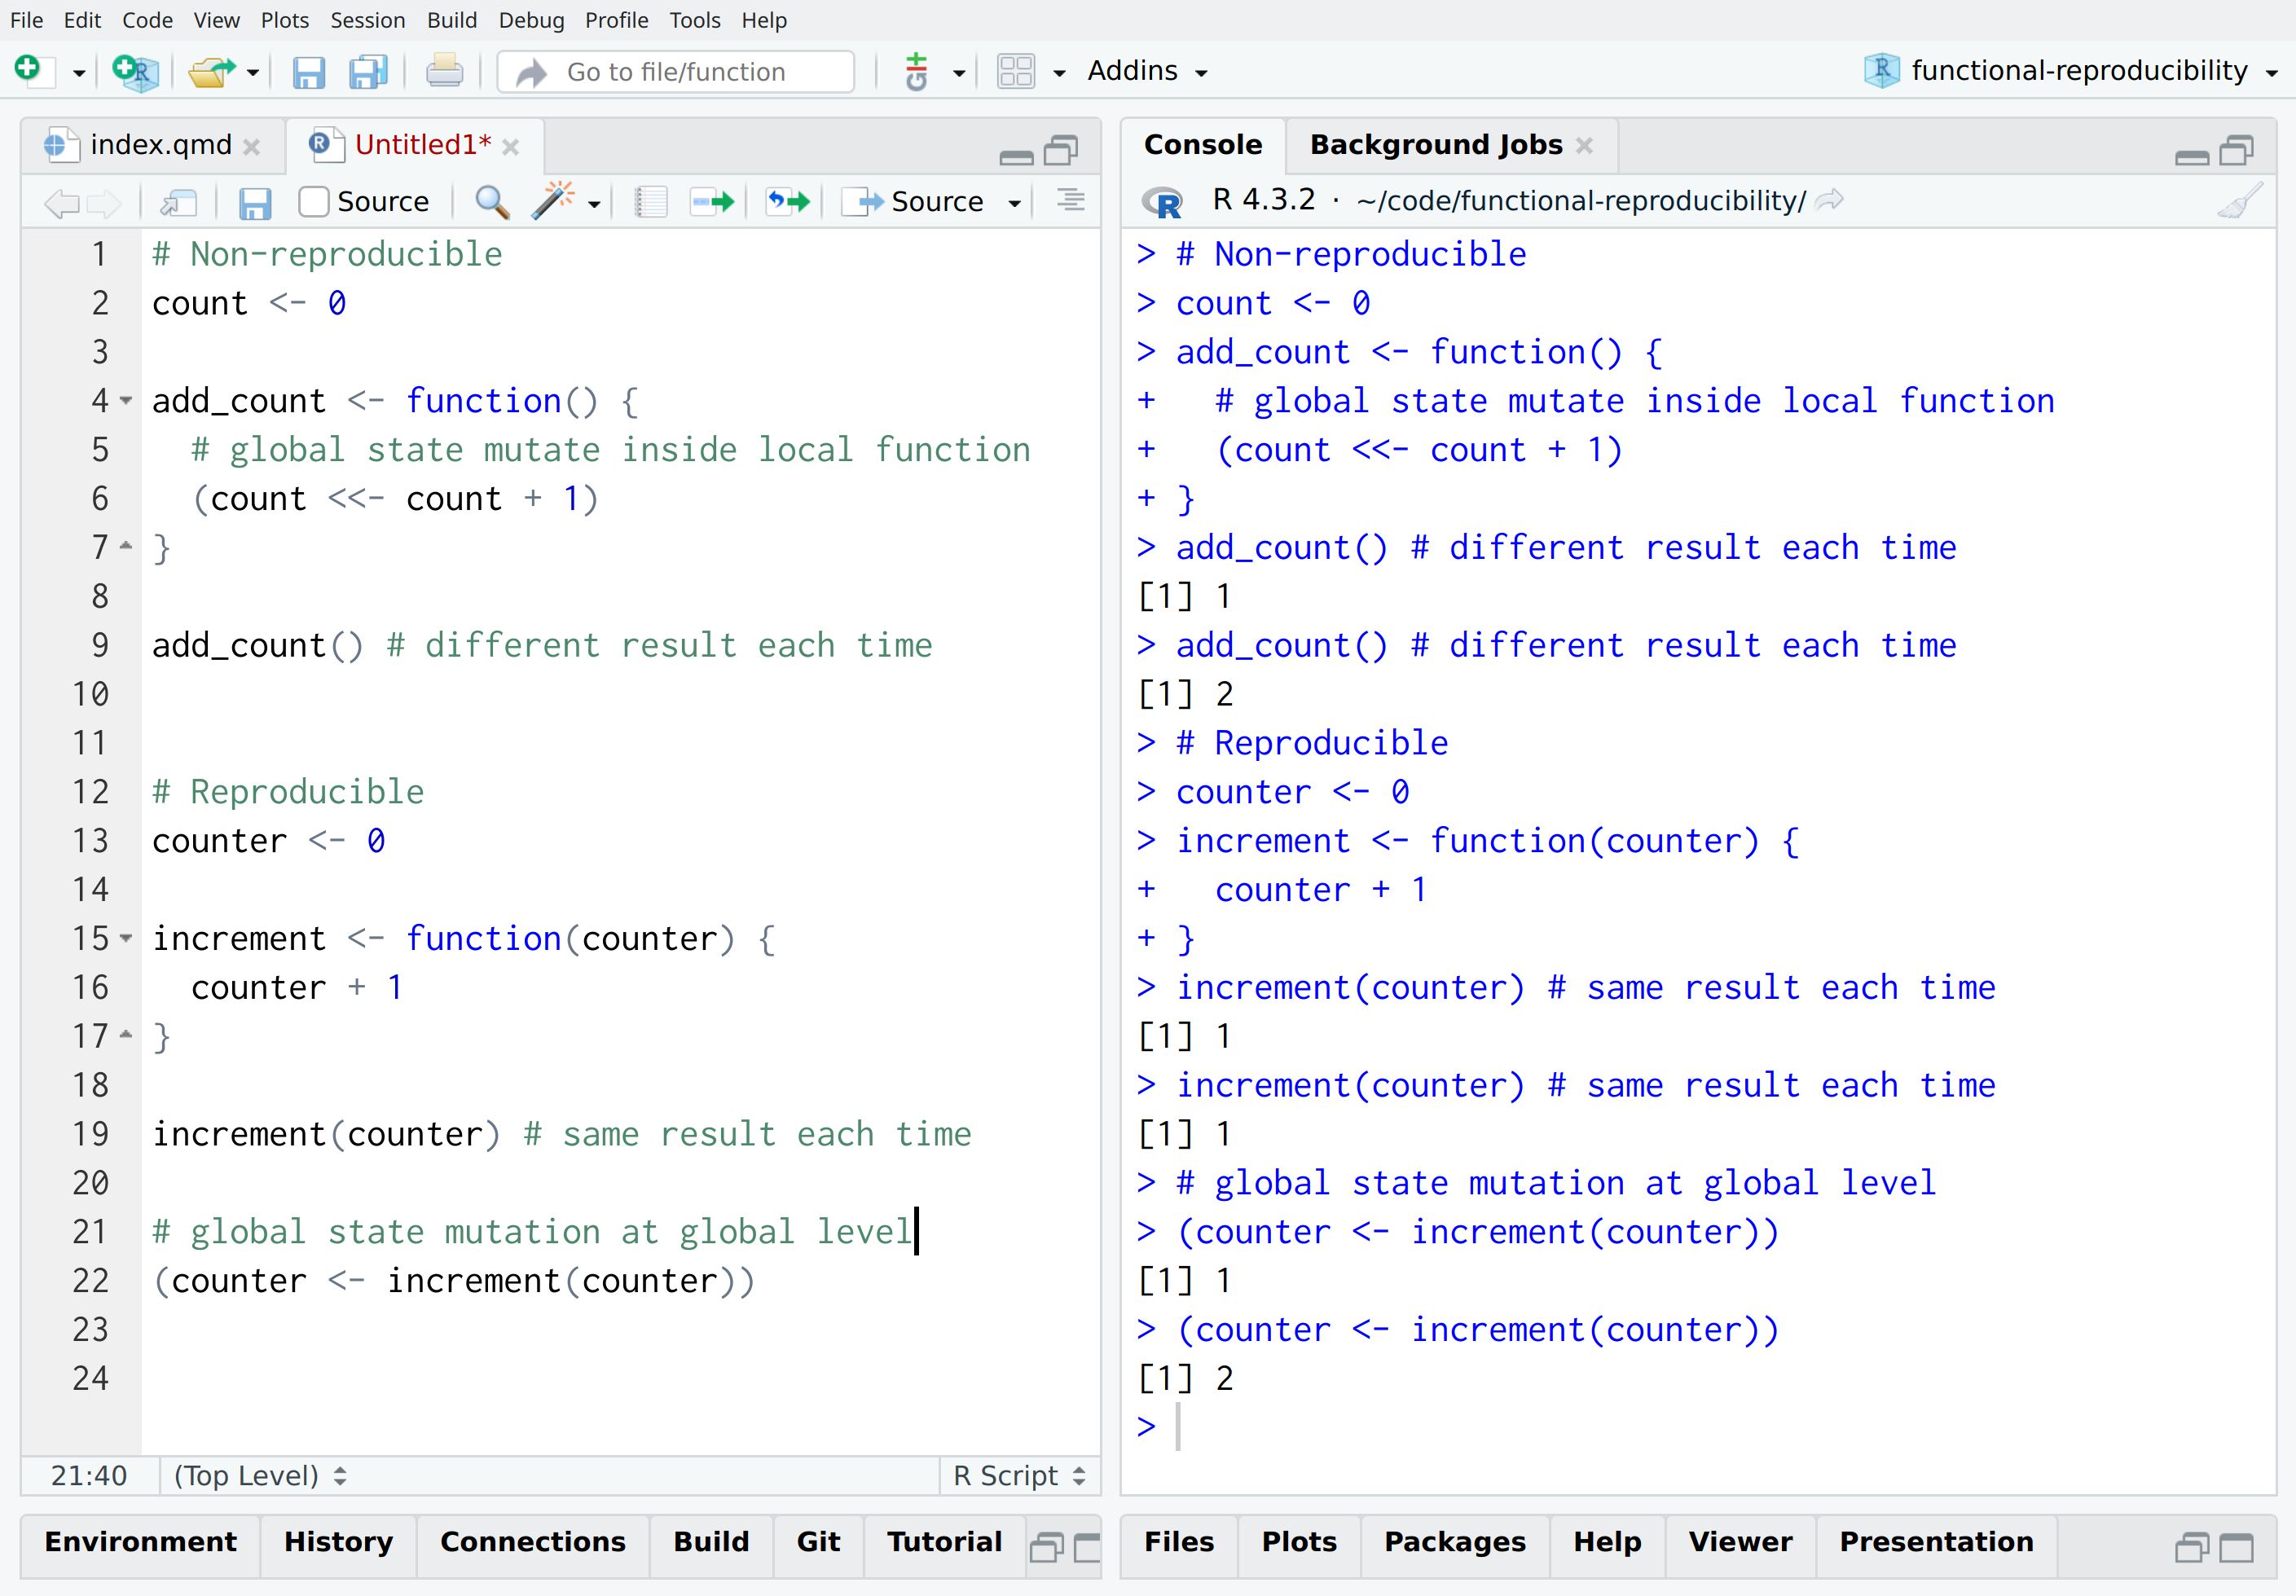Click the print document icon

click(x=444, y=72)
